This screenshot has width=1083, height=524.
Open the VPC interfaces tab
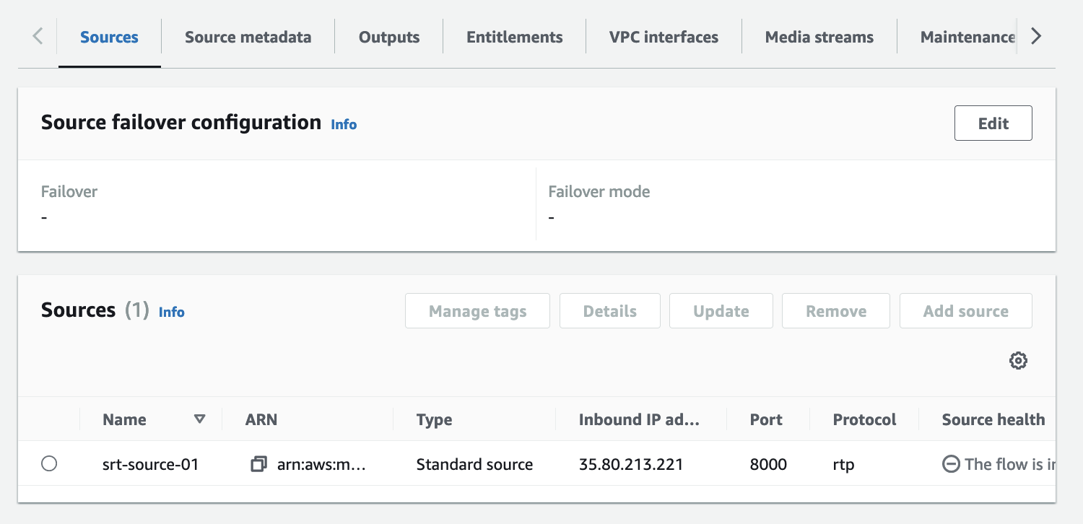point(664,38)
